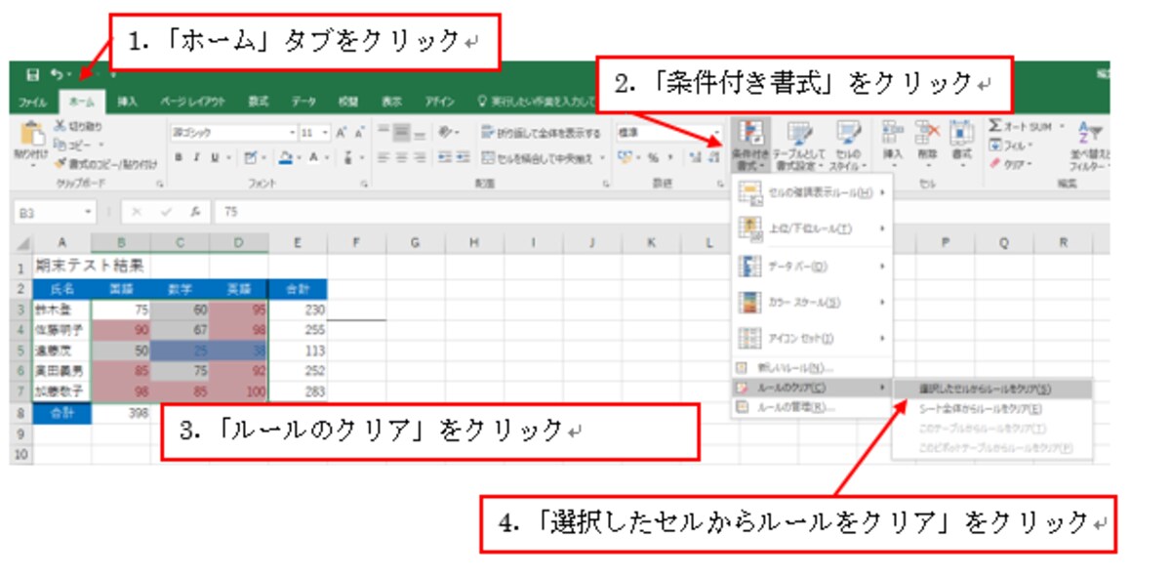Choose ルールの管理 menu item

pyautogui.click(x=812, y=407)
